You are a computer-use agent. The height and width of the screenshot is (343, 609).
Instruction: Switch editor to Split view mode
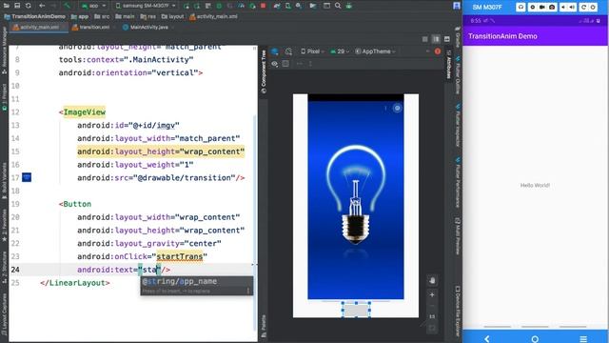coord(436,39)
